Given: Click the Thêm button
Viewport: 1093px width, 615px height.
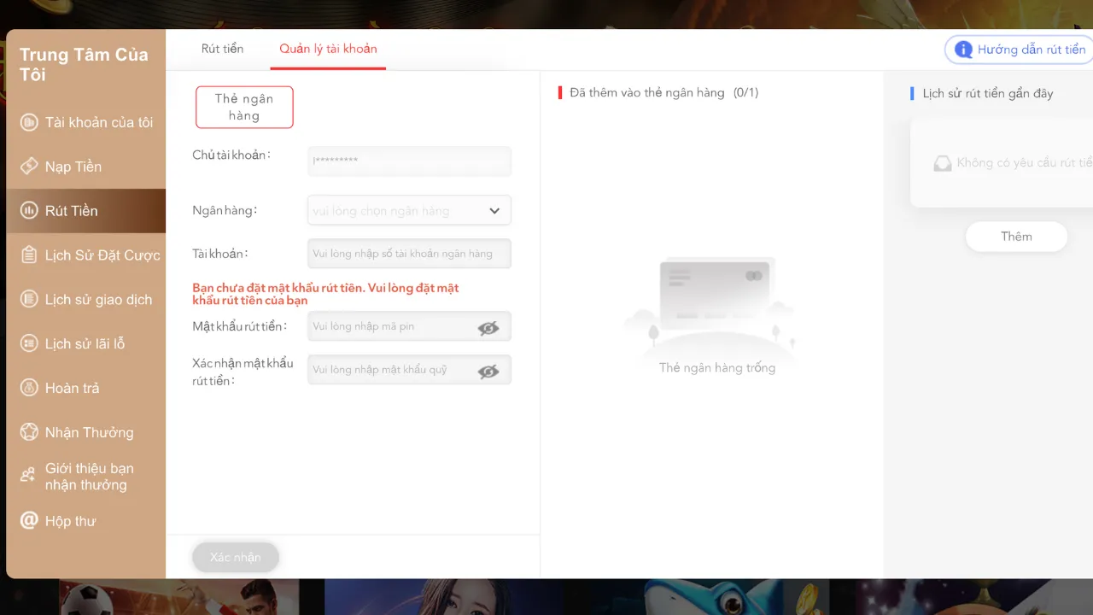Looking at the screenshot, I should tap(1016, 237).
